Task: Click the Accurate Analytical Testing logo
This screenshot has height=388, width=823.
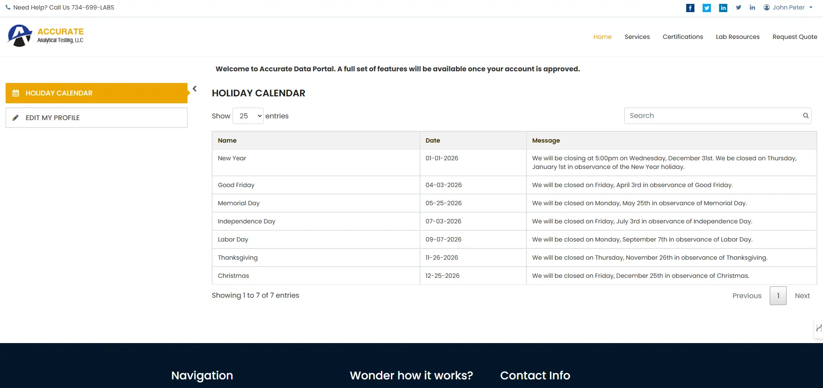Action: [45, 35]
